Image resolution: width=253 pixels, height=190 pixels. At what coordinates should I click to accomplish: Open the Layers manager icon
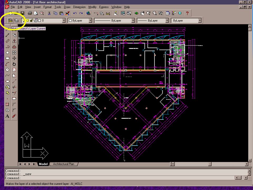point(16,21)
